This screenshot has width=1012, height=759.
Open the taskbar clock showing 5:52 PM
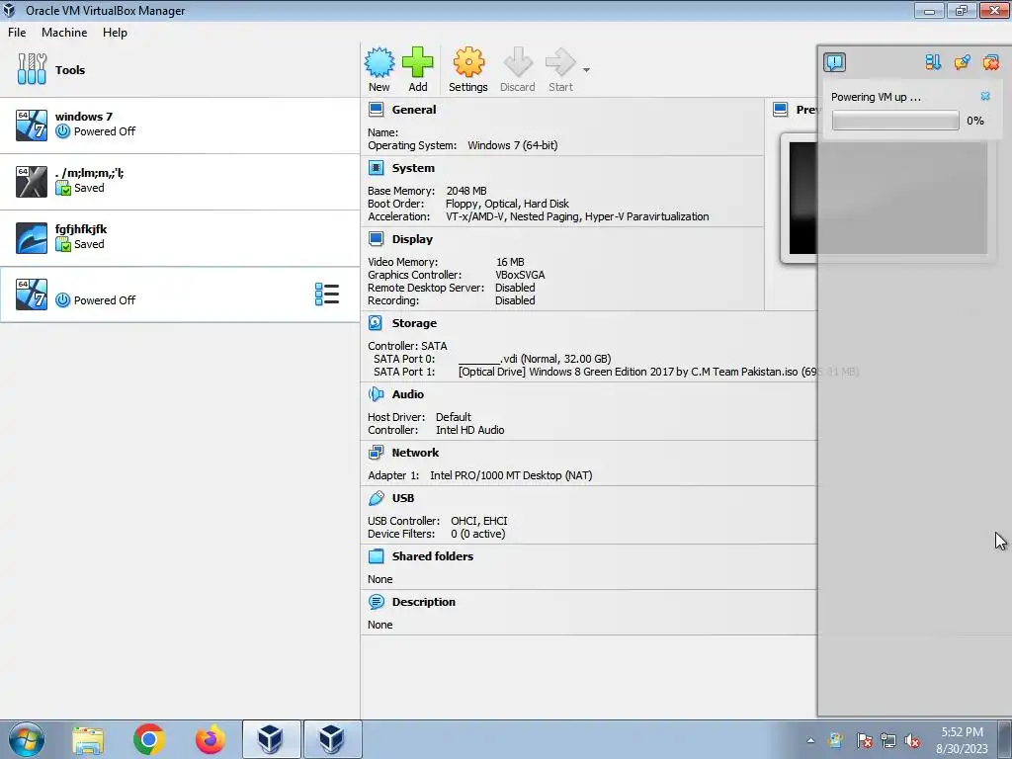coord(962,740)
